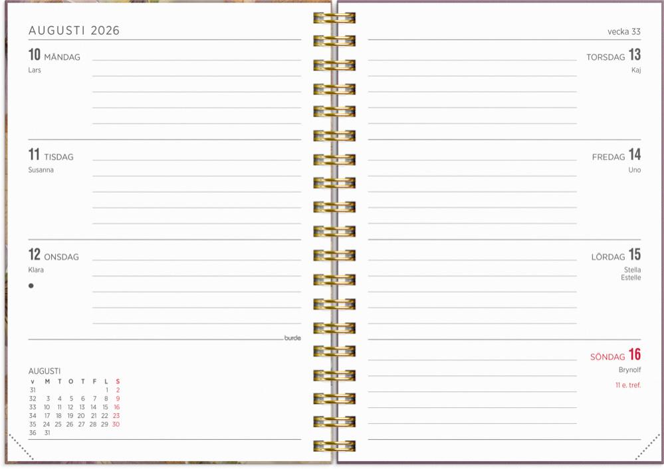Select the 'AUGUSTI 2026' page heading
Viewport: 664px width, 469px height.
(74, 31)
